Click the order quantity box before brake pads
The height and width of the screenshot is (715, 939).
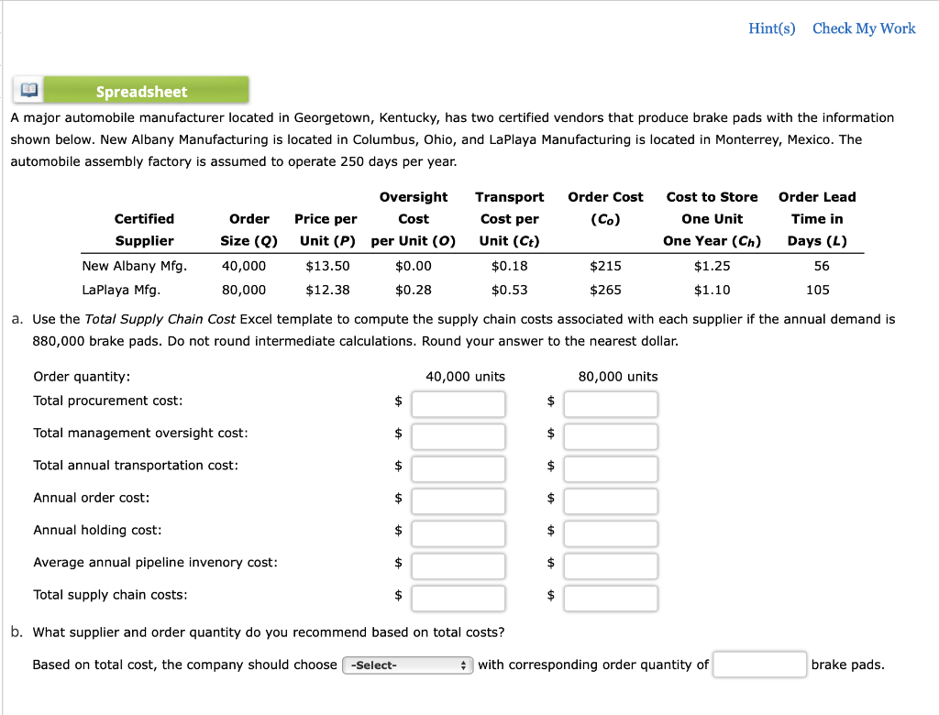[759, 665]
